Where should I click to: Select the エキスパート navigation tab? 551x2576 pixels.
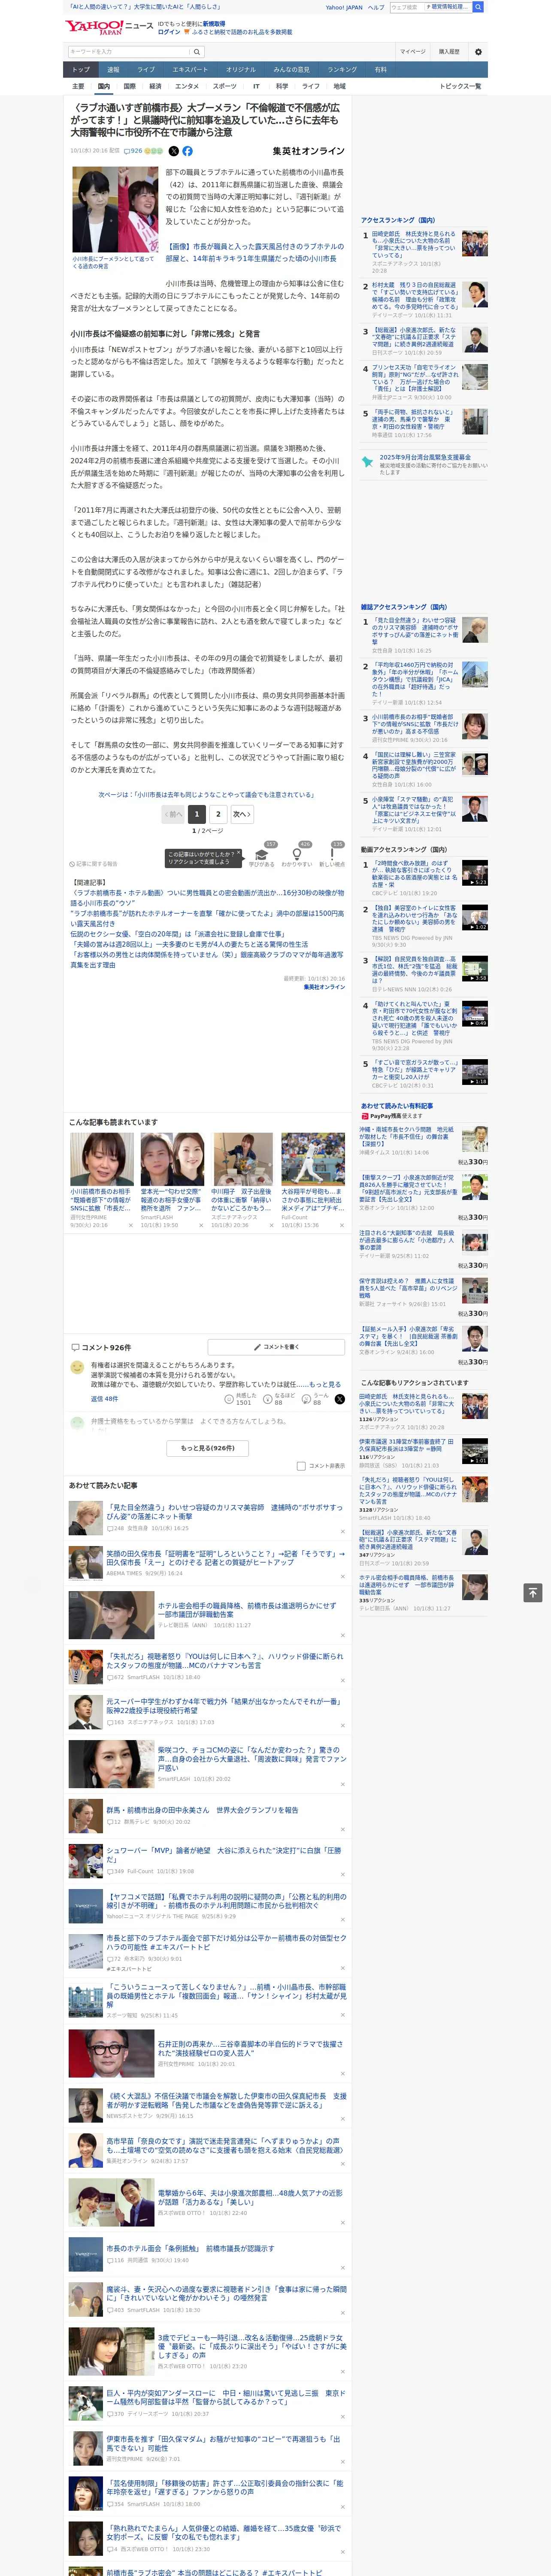click(x=190, y=70)
